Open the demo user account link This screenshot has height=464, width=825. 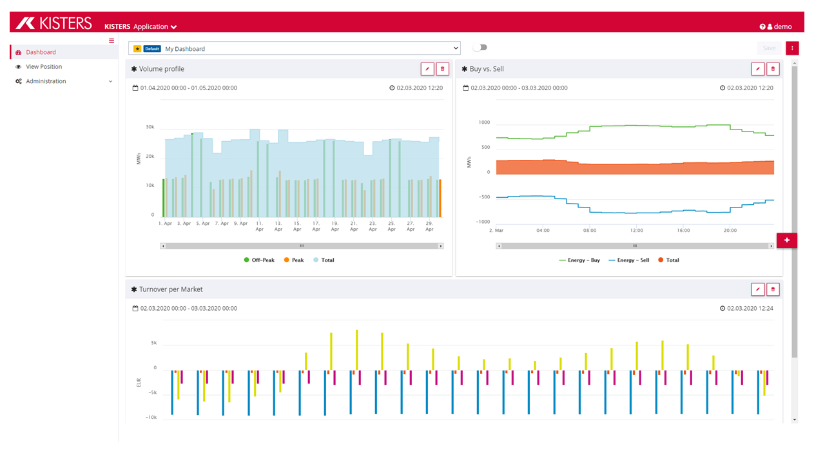(x=782, y=27)
